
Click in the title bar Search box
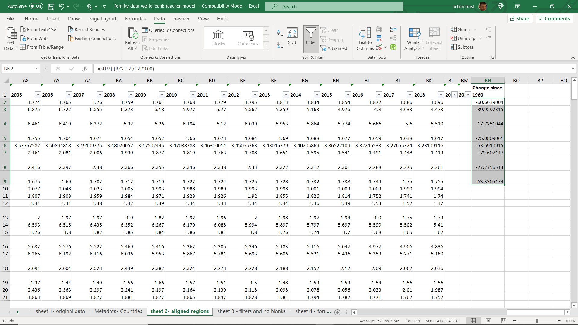click(334, 6)
